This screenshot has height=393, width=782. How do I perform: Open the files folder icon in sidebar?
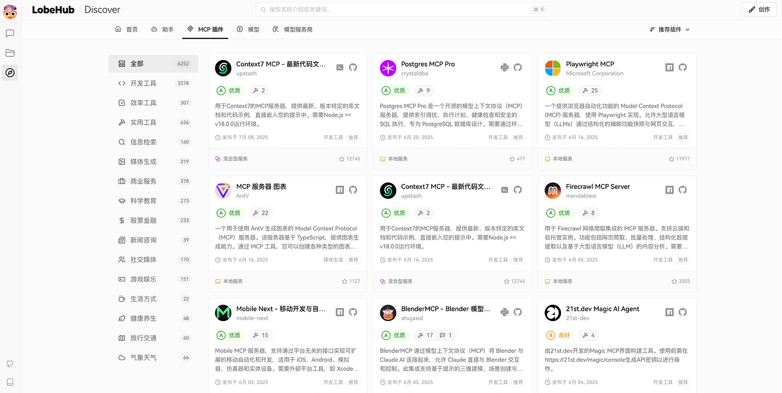click(10, 53)
